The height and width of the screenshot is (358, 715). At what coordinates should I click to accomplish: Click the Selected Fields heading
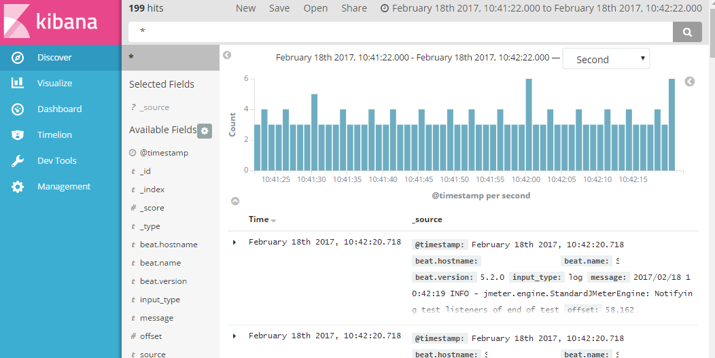[162, 84]
